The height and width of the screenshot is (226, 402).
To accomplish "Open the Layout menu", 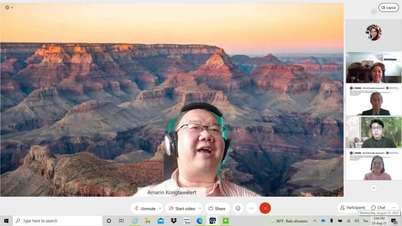I will [389, 7].
